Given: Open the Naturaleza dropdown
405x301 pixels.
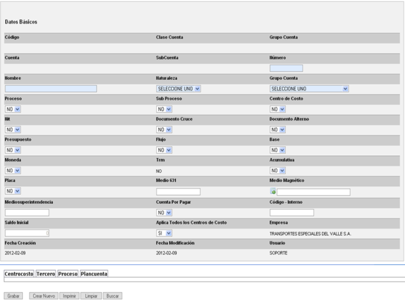Looking at the screenshot, I should (179, 89).
